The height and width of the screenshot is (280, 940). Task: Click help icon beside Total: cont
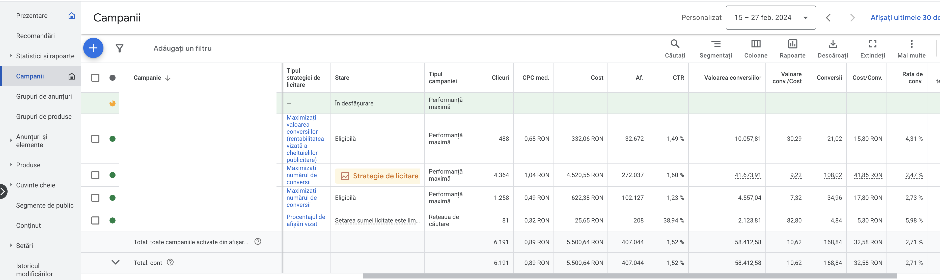170,262
